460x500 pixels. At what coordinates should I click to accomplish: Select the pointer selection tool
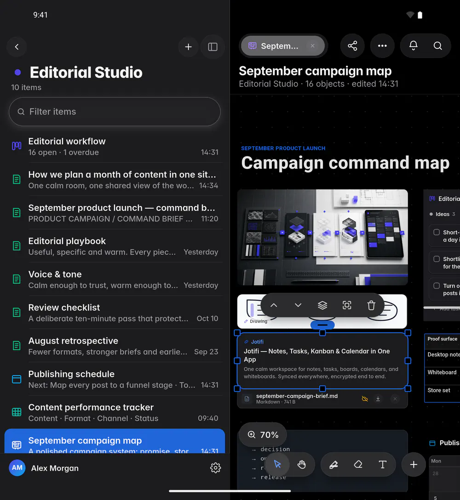pos(277,464)
